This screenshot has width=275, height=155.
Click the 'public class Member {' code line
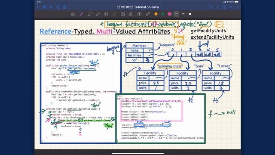pyautogui.click(x=54, y=45)
